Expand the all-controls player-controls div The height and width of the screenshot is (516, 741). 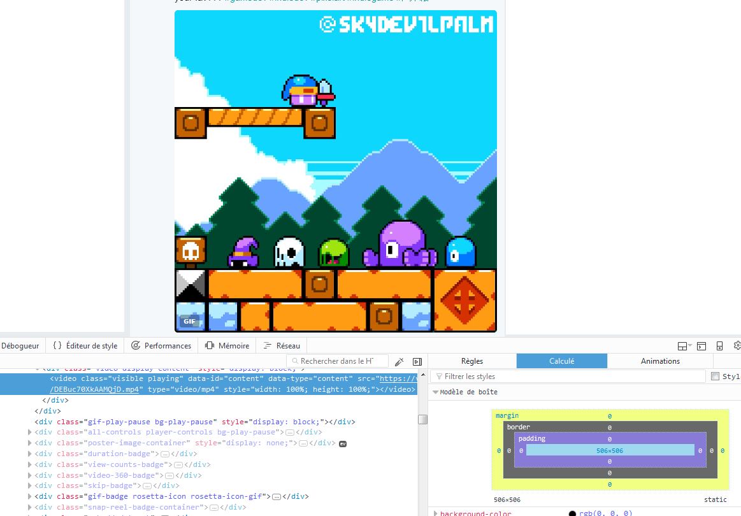click(30, 432)
